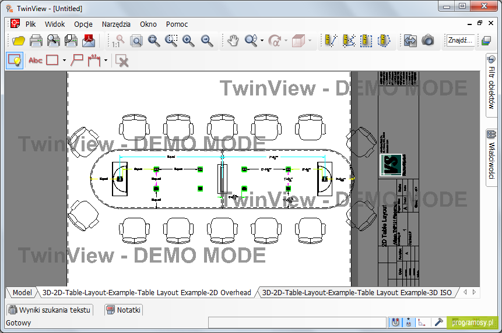Switch to the 3D ISO layout tab
The width and height of the screenshot is (502, 333).
tap(357, 292)
